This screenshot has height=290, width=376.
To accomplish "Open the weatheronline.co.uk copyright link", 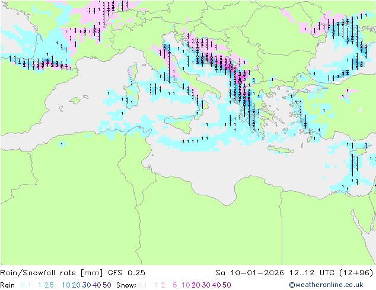I will tap(326, 285).
